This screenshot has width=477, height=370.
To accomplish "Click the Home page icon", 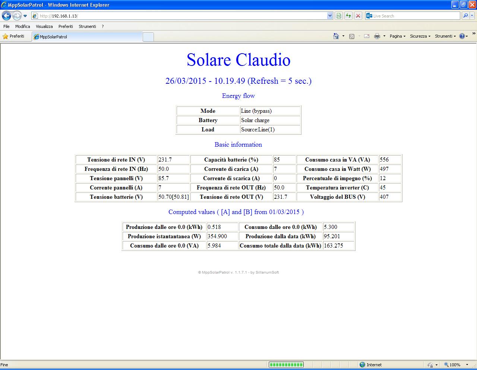I will [336, 36].
